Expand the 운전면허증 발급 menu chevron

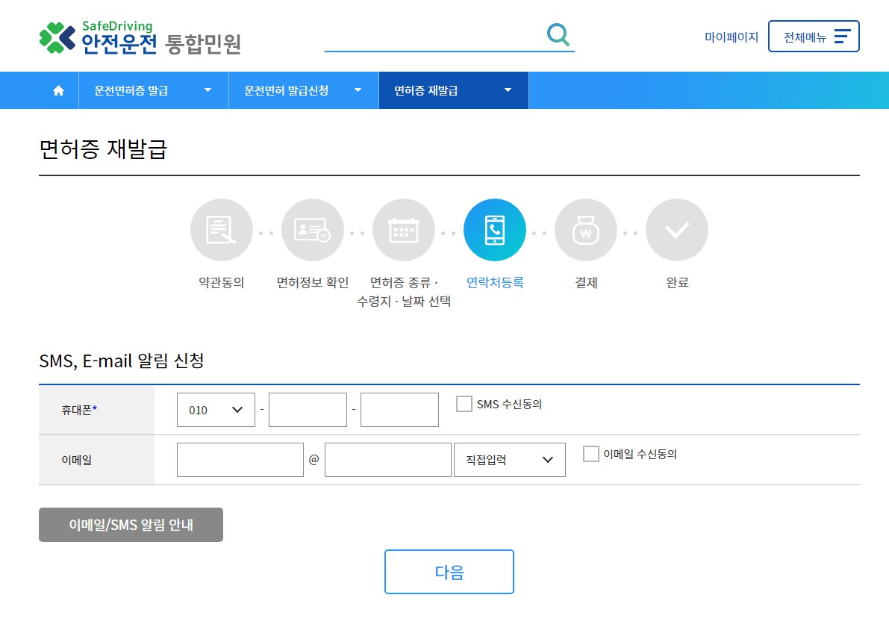208,90
